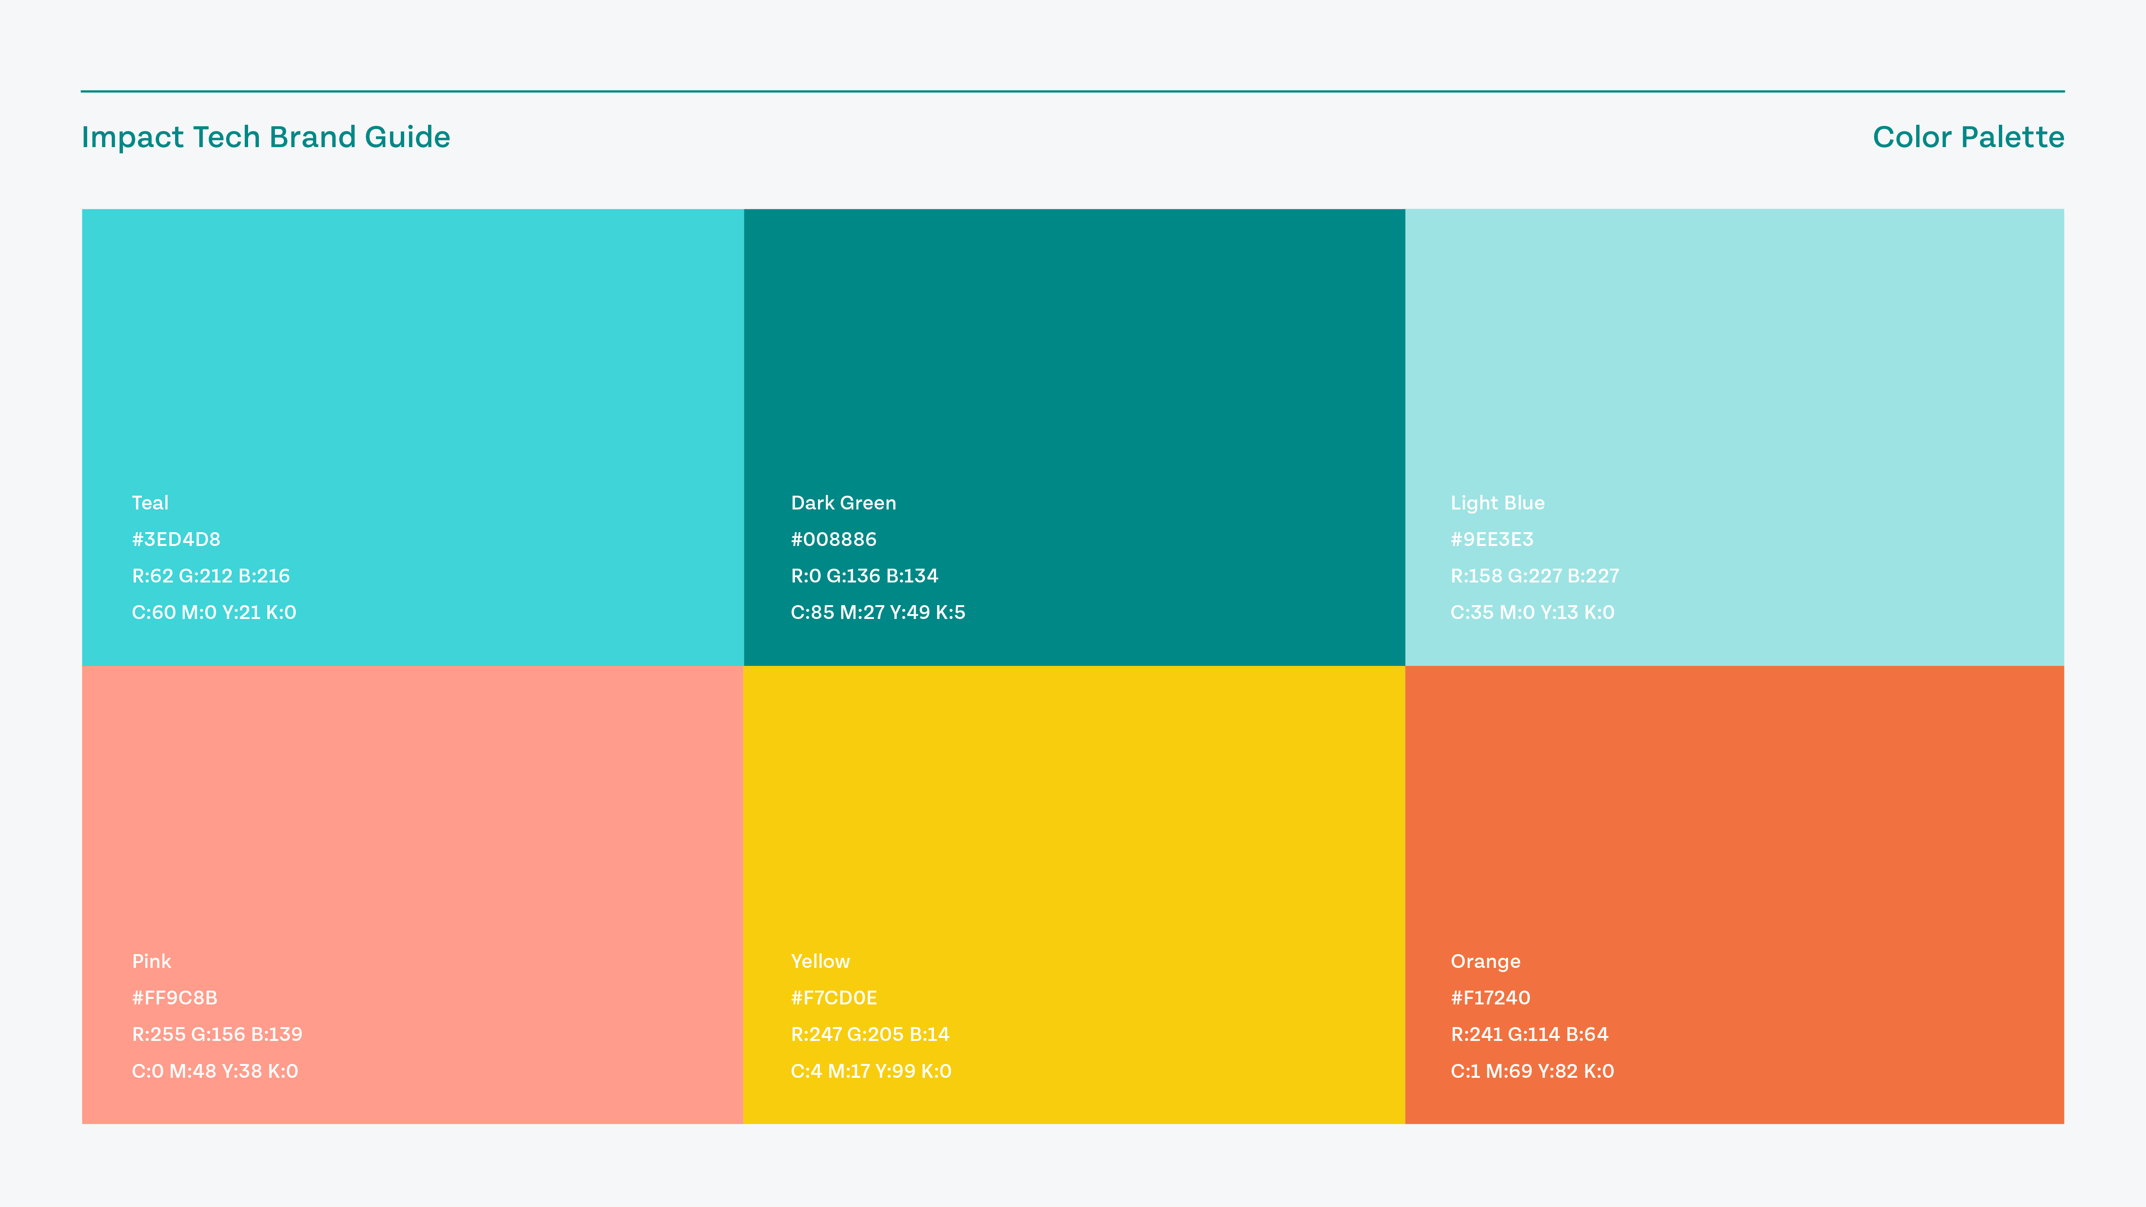Click RGB value R:62 G:212 B:216
The image size is (2146, 1207).
coord(211,576)
